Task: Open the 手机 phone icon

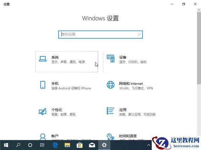Action: click(x=43, y=85)
